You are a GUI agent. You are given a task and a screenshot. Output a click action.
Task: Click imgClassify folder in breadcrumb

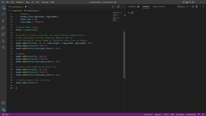[17, 11]
